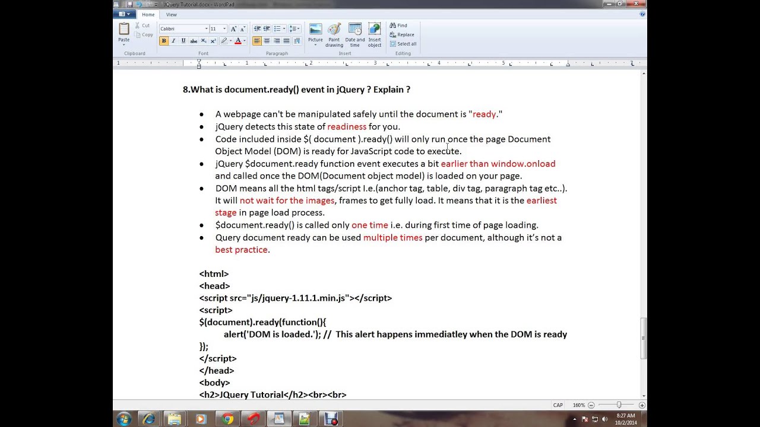Justify the text alignment
The width and height of the screenshot is (760, 427).
(x=286, y=41)
